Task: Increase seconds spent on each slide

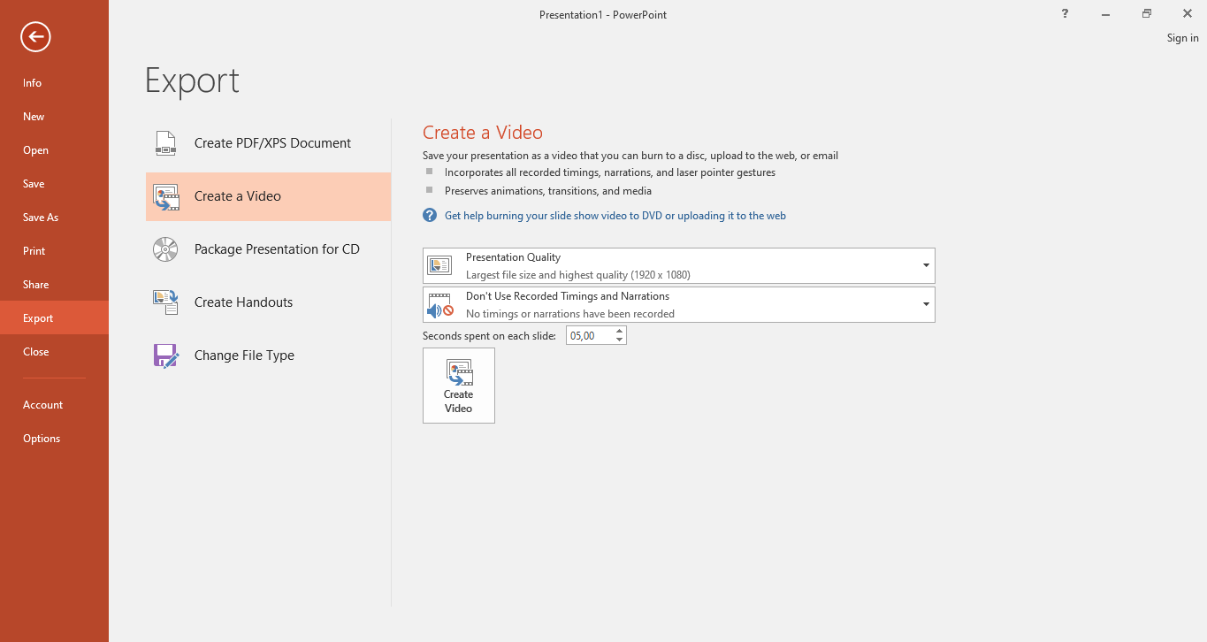Action: (619, 332)
